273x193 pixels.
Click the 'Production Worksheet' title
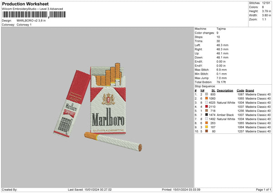[x=25, y=4]
